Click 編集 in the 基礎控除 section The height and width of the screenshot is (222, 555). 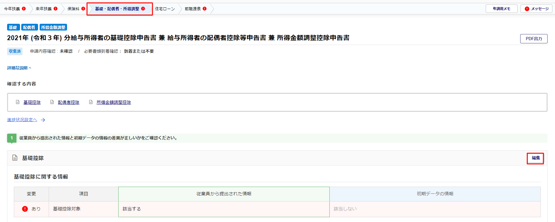click(x=535, y=158)
